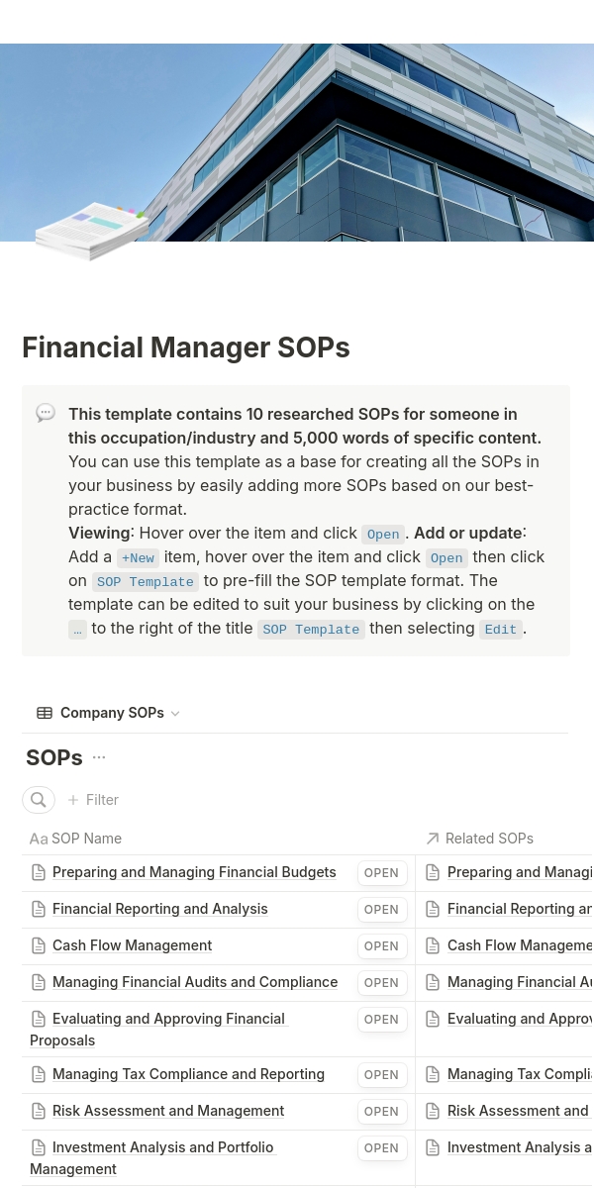594x1188 pixels.
Task: Click the Financial Manager SOPs page title
Action: (186, 347)
